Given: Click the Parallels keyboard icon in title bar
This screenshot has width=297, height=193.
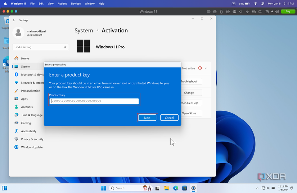Looking at the screenshot, I should [208, 12].
